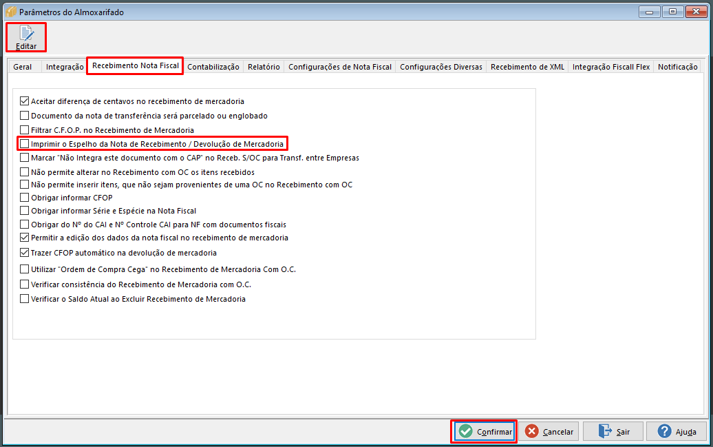Open the Integração Fiscall Flex tab
713x447 pixels.
pos(611,67)
